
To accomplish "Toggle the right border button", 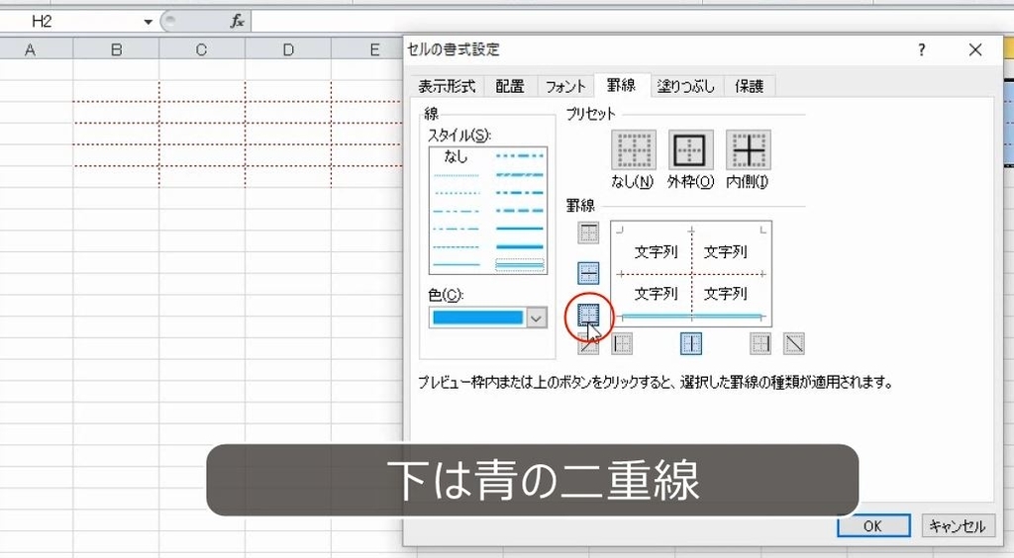I will click(x=760, y=343).
